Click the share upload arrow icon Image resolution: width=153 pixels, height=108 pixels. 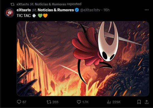click(x=147, y=102)
